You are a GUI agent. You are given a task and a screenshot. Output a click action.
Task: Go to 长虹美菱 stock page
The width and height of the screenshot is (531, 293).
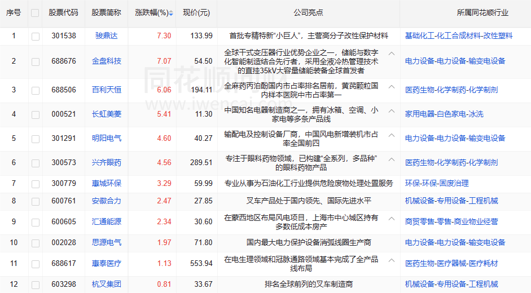click(x=106, y=114)
